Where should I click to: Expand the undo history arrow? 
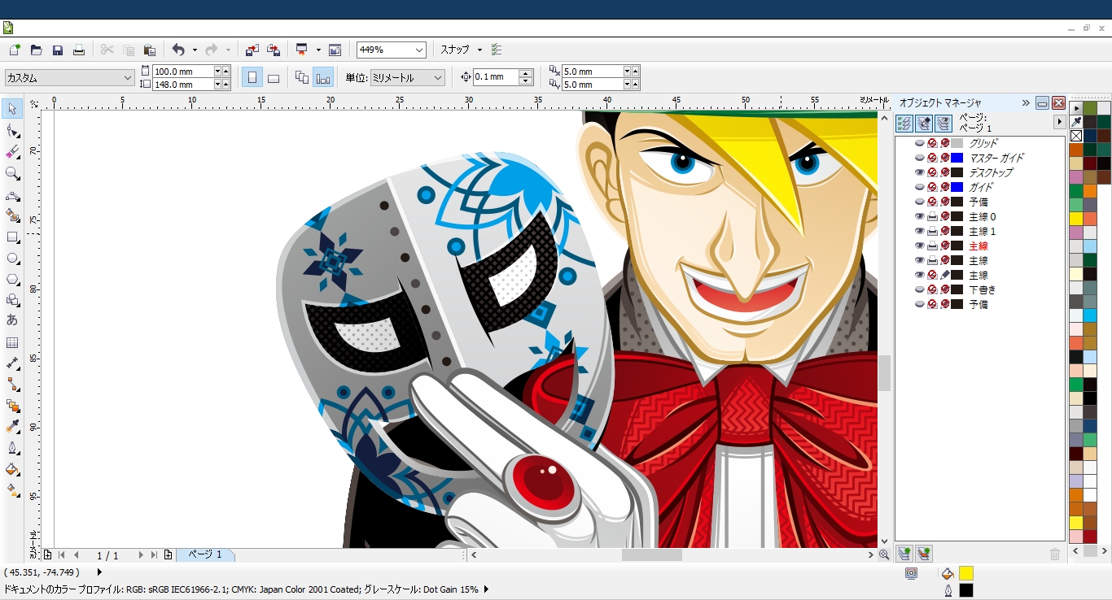[195, 50]
